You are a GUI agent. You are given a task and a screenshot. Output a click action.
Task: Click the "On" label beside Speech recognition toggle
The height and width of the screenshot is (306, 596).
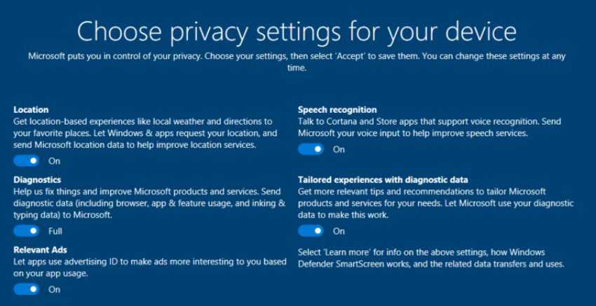coord(339,149)
